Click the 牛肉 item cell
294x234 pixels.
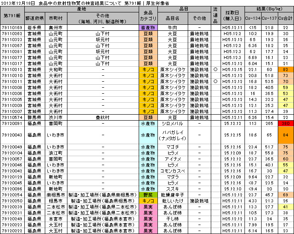[x=172, y=27]
